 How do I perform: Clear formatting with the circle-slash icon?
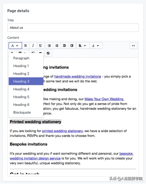click(48, 53)
